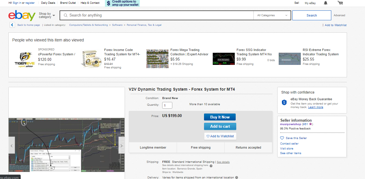Open TigerEye expert advisor thumbnail

tap(25, 60)
